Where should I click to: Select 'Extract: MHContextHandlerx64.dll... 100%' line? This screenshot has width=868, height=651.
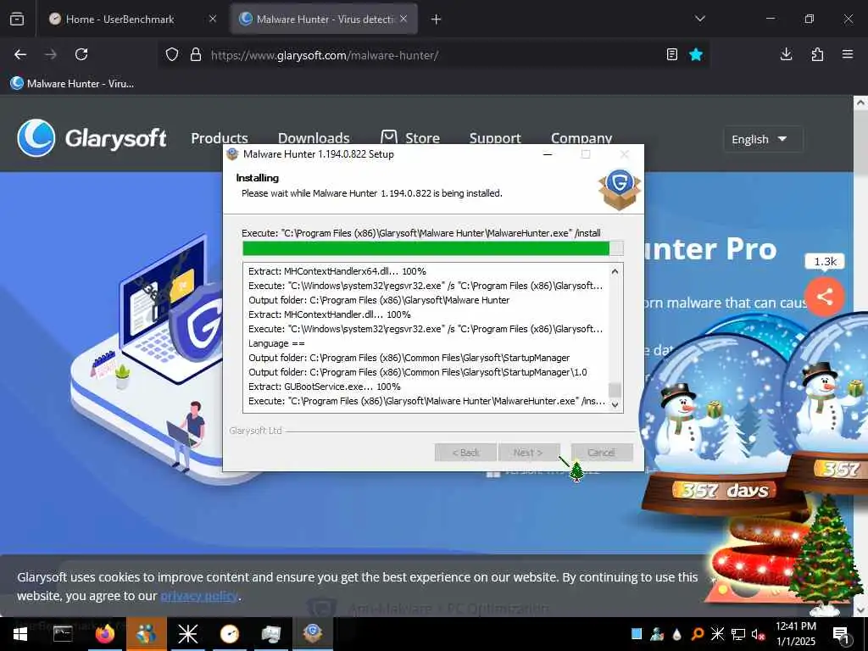(x=337, y=271)
